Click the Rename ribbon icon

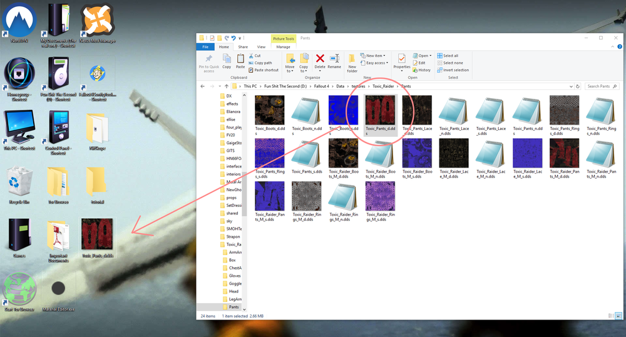(x=334, y=59)
